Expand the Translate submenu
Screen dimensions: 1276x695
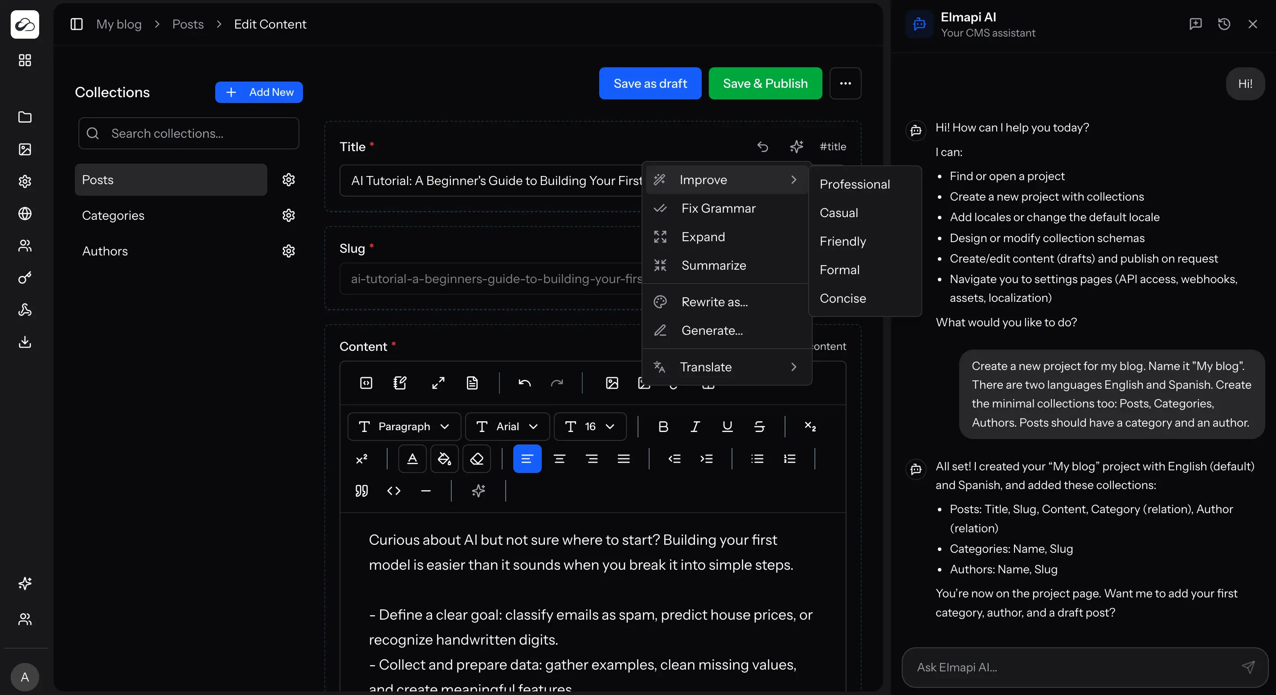coord(726,367)
